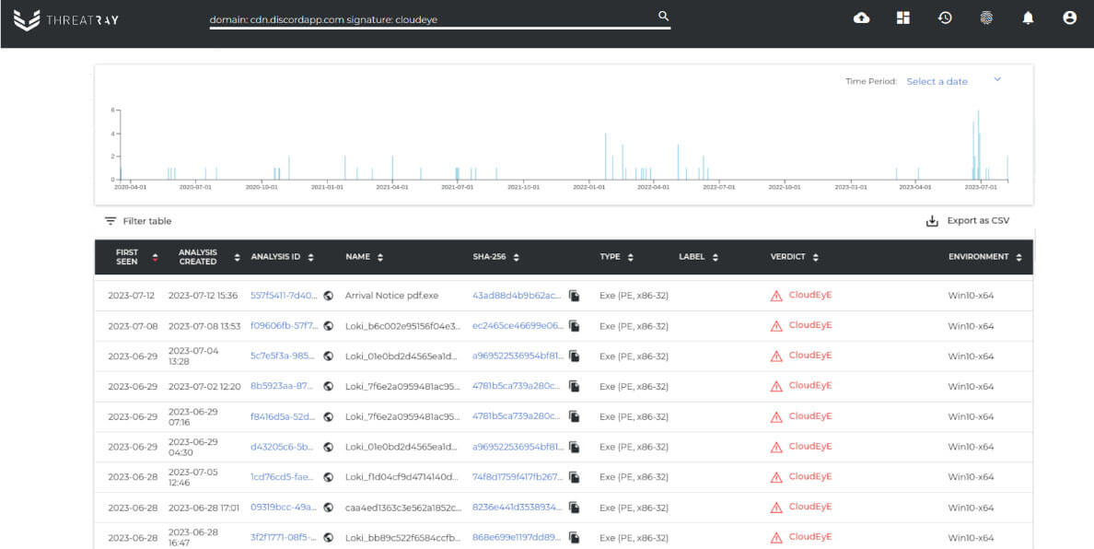Image resolution: width=1094 pixels, height=549 pixels.
Task: Click file name Loki_f1d04cf9d4714140d
Action: coord(403,477)
